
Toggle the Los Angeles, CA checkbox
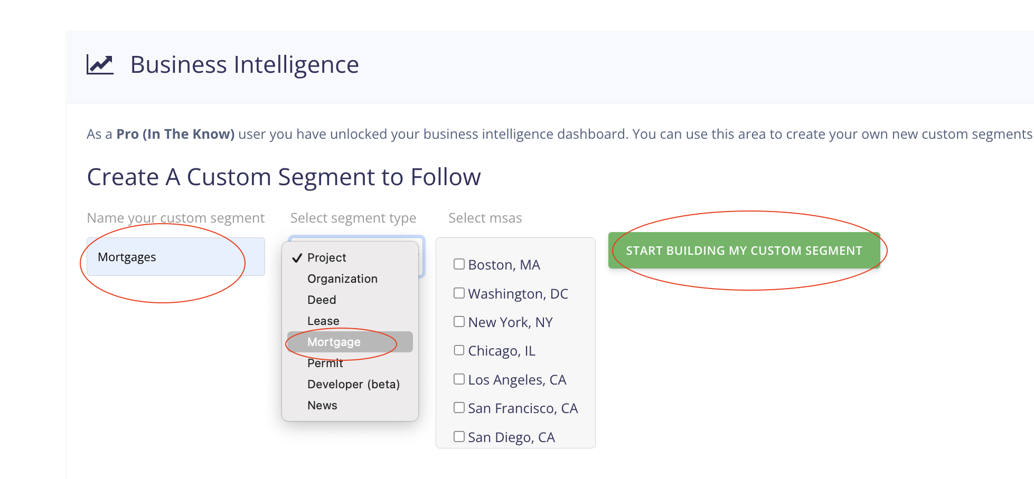click(459, 379)
